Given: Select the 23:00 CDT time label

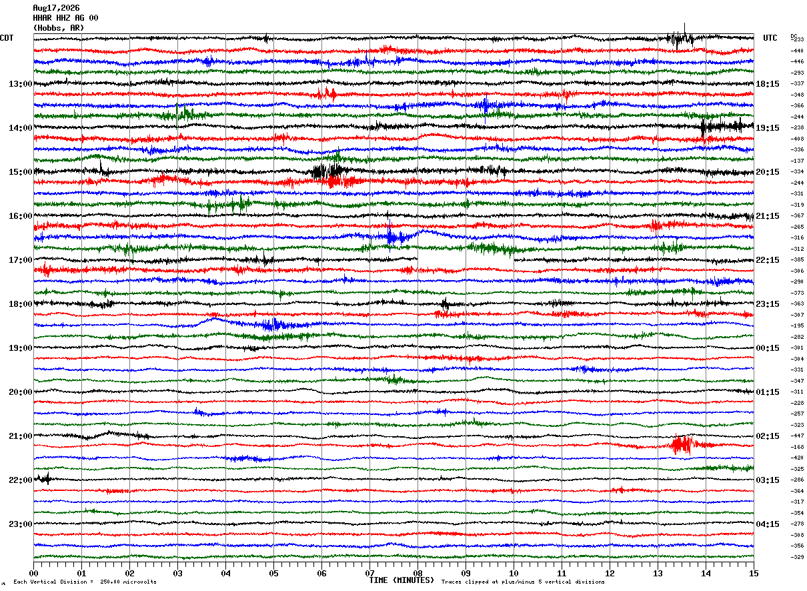Looking at the screenshot, I should point(21,524).
